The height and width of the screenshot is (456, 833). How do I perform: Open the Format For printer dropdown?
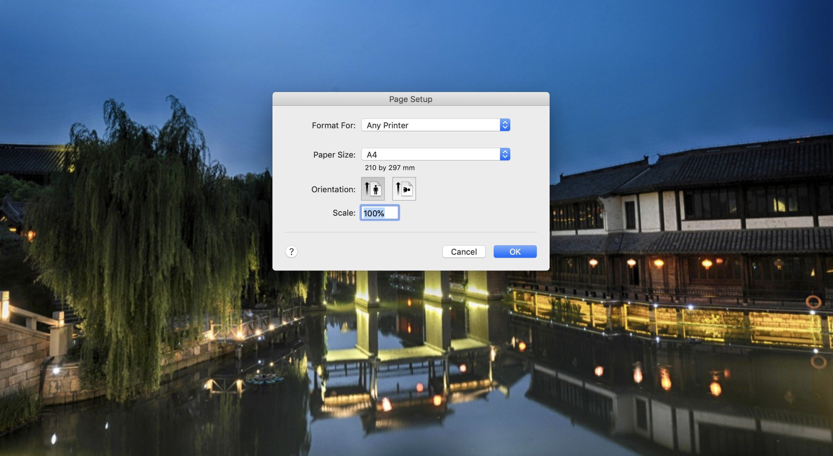(436, 125)
